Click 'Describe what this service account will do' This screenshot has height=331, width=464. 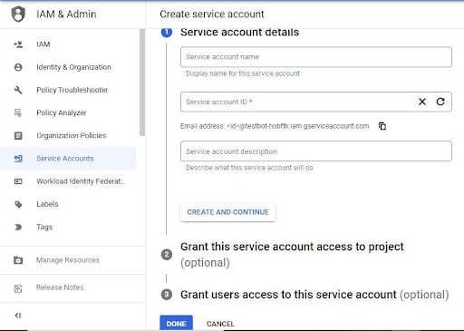point(249,168)
